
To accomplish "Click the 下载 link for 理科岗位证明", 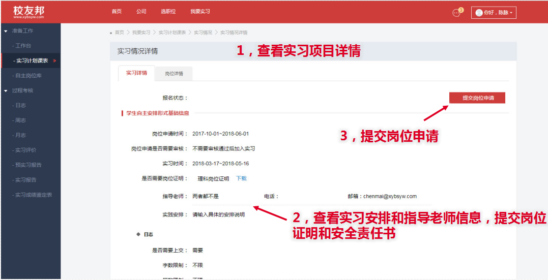I will [241, 178].
